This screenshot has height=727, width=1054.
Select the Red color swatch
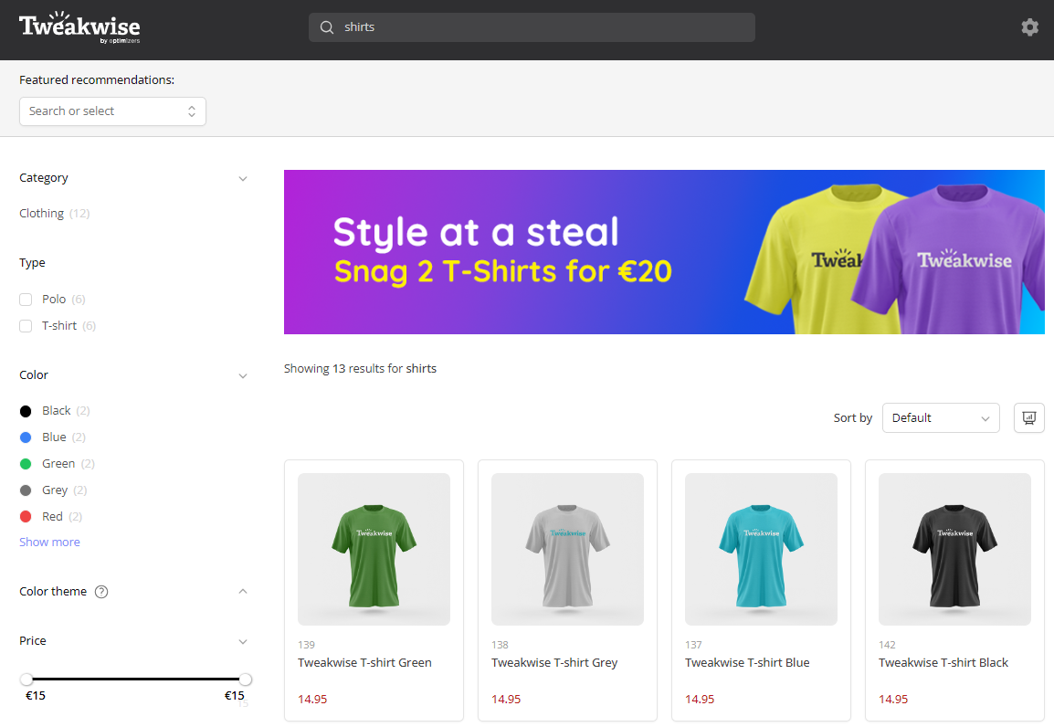click(x=26, y=517)
